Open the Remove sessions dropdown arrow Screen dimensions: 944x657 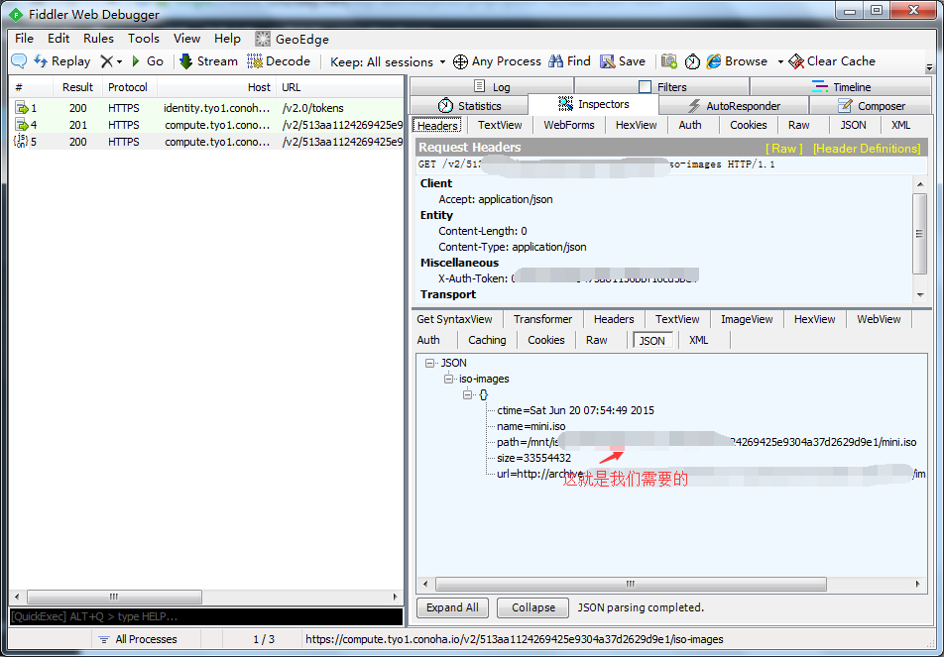(119, 61)
